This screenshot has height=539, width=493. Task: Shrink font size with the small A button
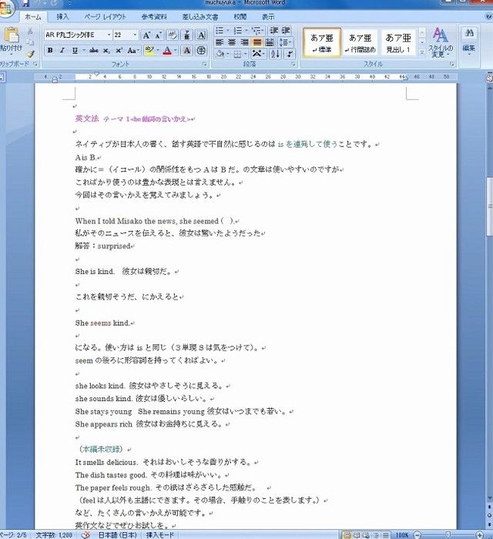(x=159, y=35)
